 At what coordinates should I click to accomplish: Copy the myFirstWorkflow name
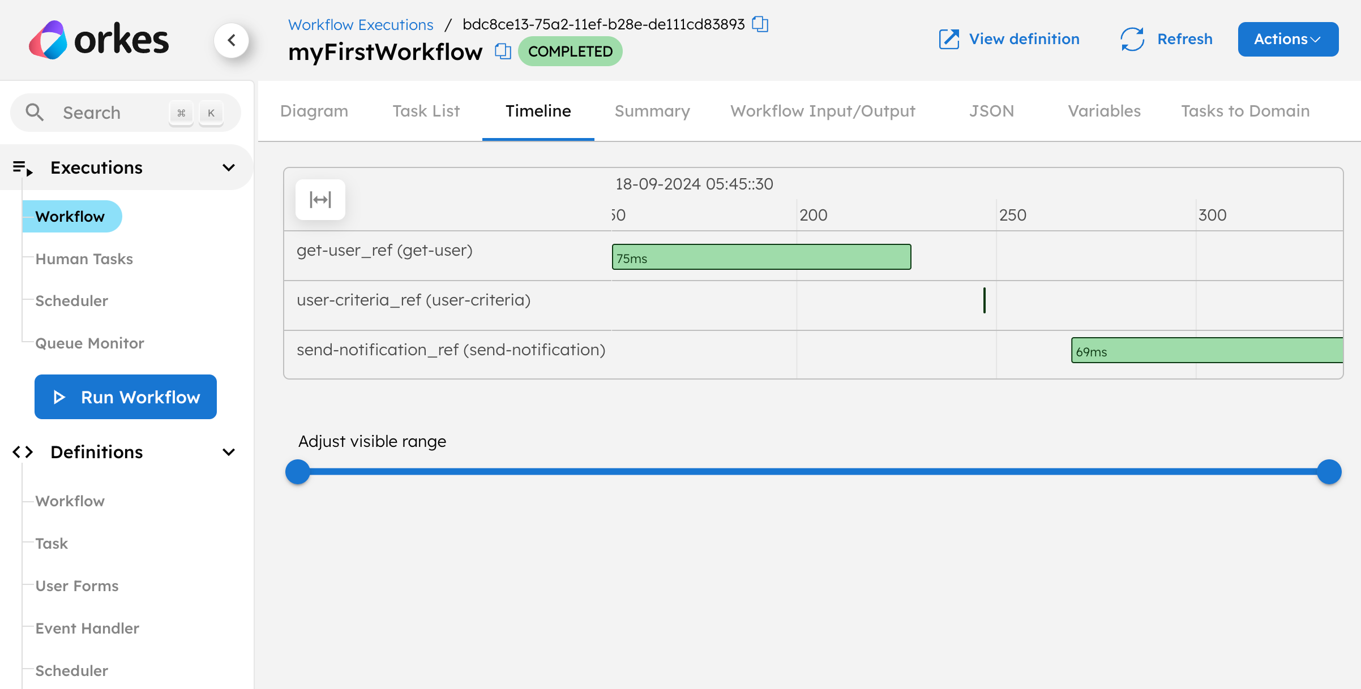(503, 51)
